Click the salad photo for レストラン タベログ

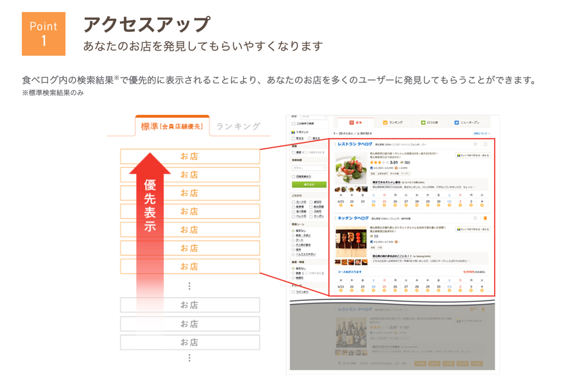click(x=351, y=168)
